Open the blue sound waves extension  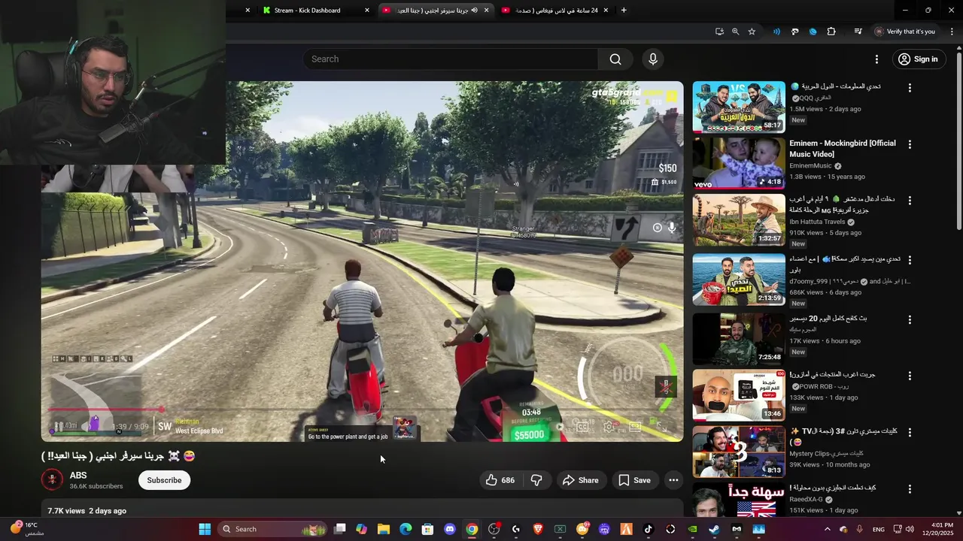pos(776,32)
